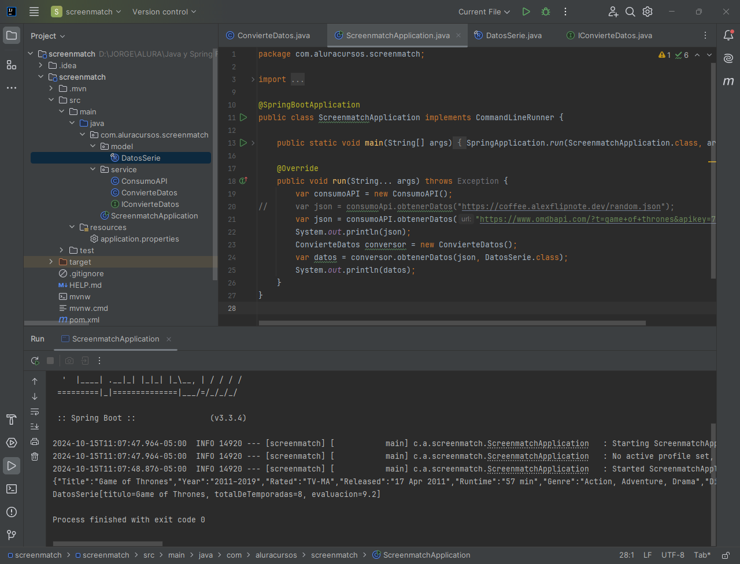Open Version control dropdown
The image size is (740, 564).
[164, 12]
